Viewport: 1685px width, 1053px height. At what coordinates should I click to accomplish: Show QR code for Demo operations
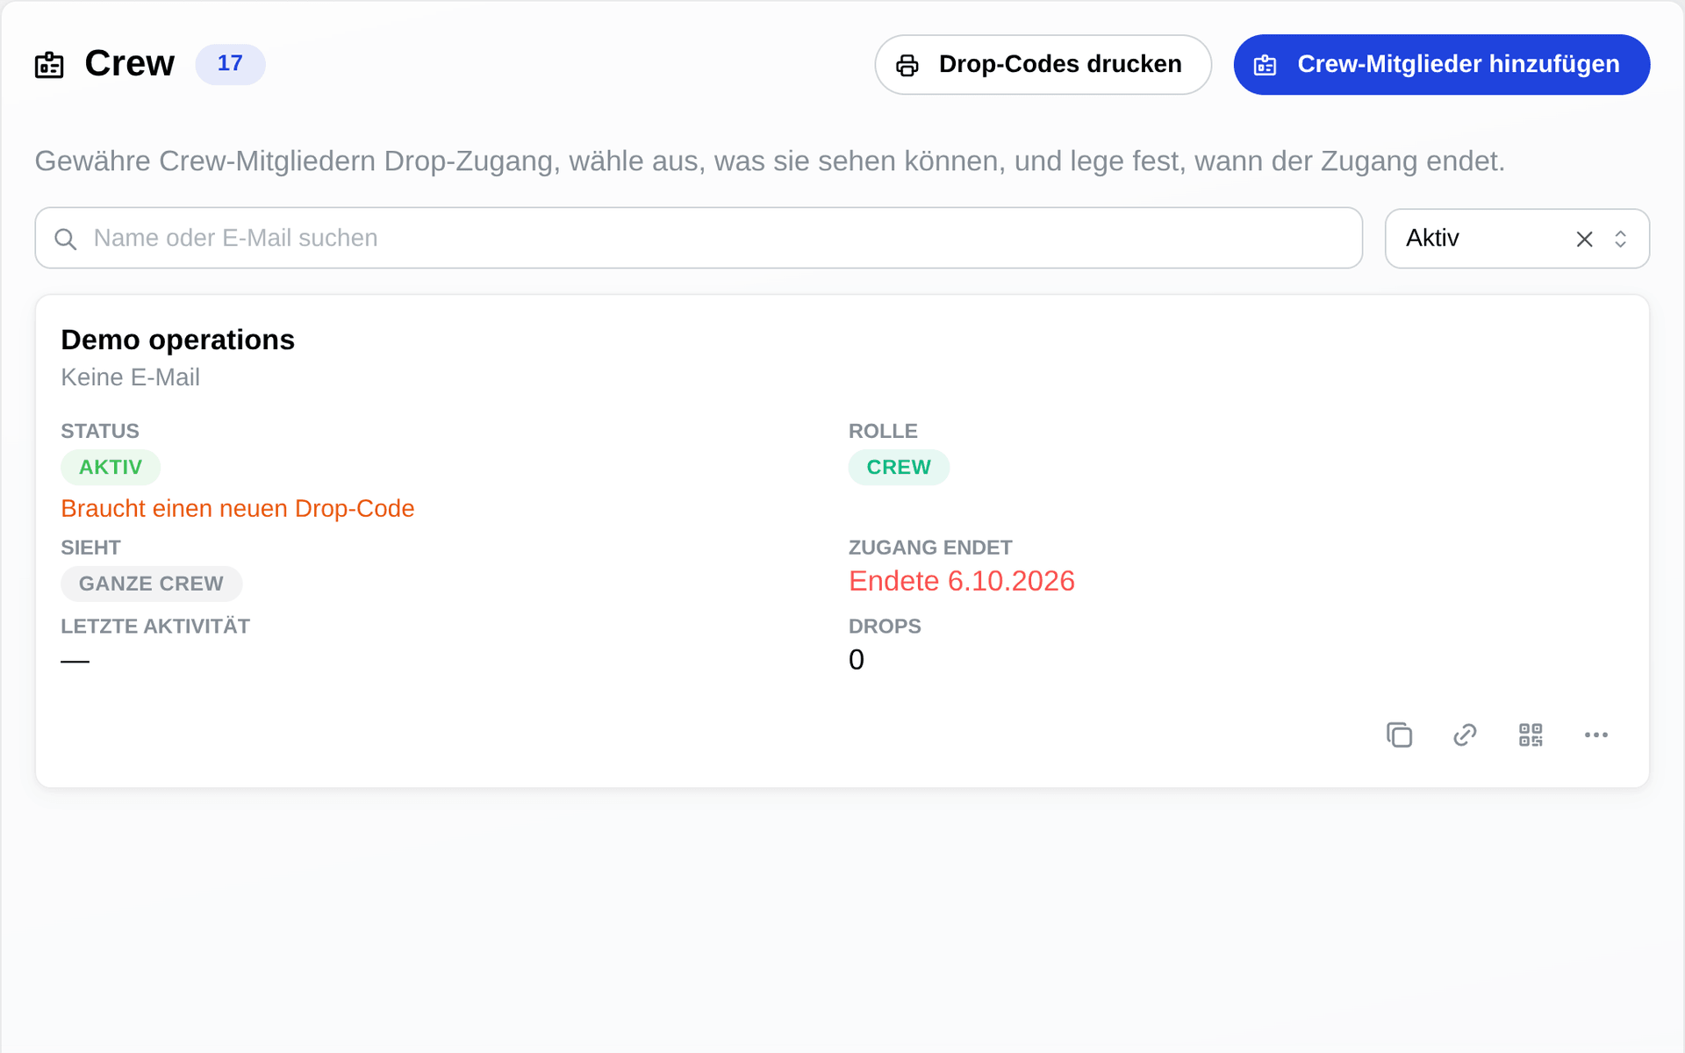tap(1531, 735)
